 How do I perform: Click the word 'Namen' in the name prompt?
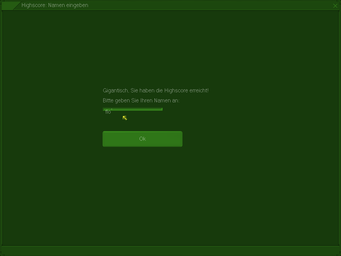(162, 101)
